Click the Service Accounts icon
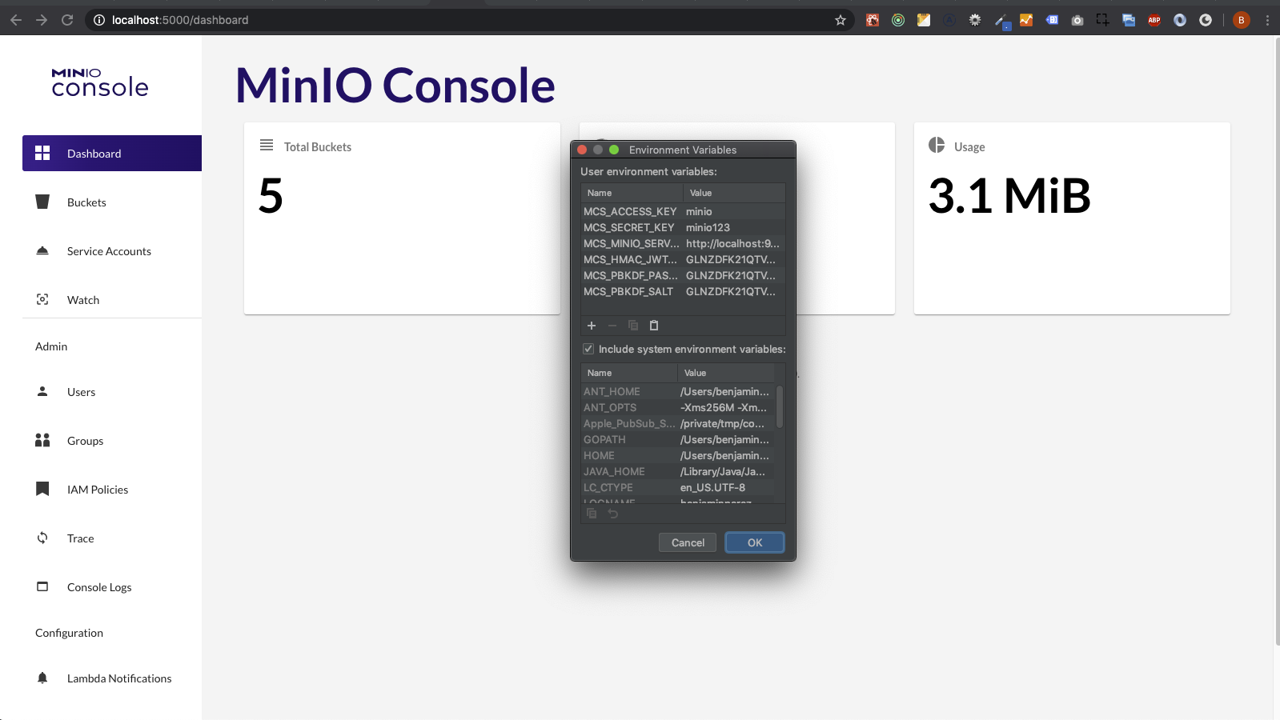The width and height of the screenshot is (1280, 720). tap(42, 250)
